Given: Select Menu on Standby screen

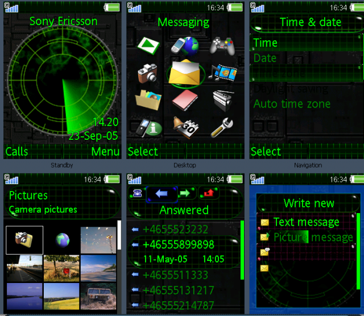Looking at the screenshot, I should point(106,152).
